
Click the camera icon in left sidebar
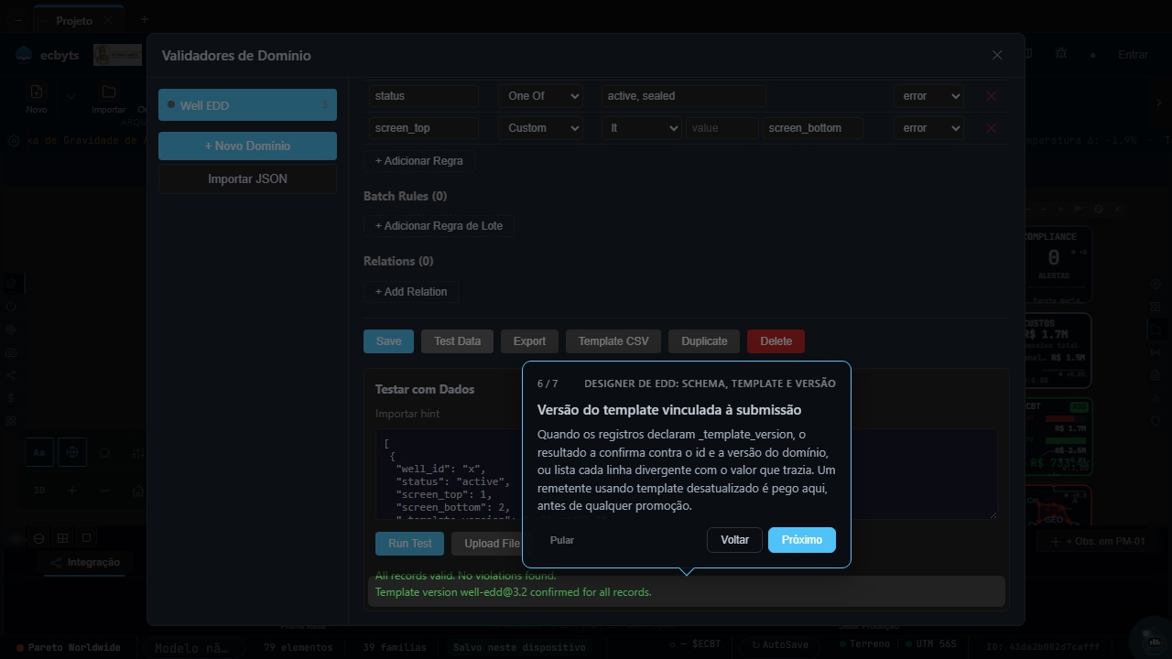[x=11, y=352]
